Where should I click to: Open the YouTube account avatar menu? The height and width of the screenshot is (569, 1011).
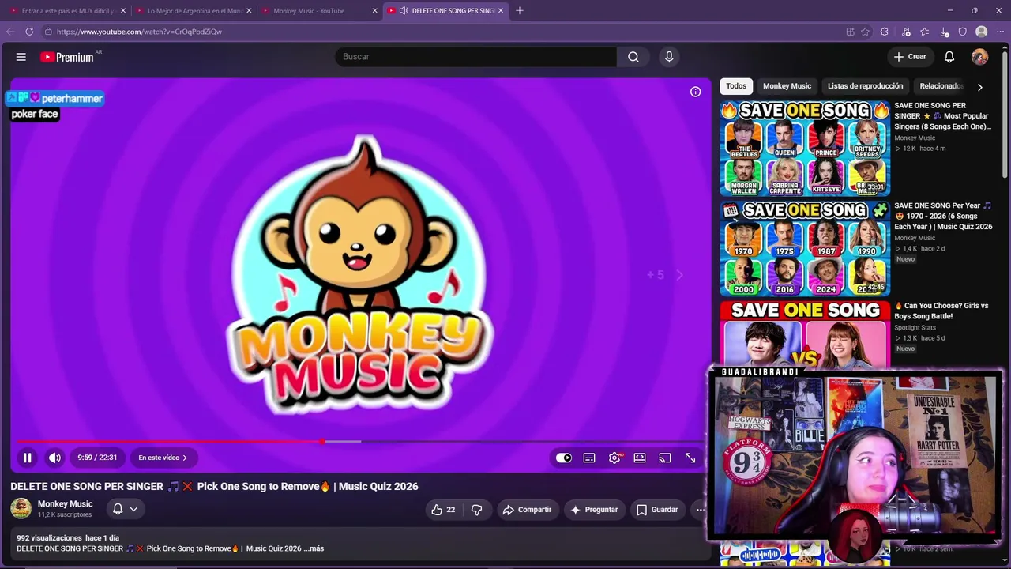tap(979, 57)
